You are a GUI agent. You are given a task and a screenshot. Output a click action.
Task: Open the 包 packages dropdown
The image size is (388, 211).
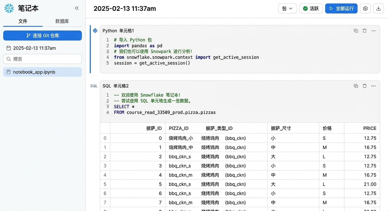(287, 9)
